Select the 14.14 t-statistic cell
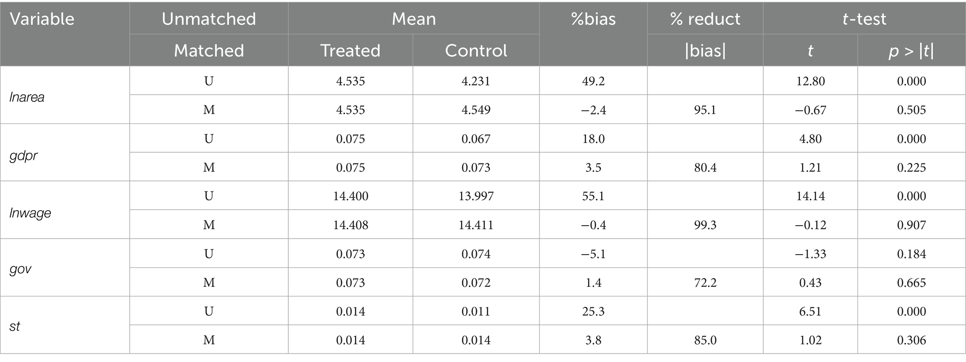 [810, 196]
